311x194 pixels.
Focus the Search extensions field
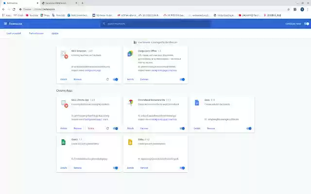[x=155, y=24]
